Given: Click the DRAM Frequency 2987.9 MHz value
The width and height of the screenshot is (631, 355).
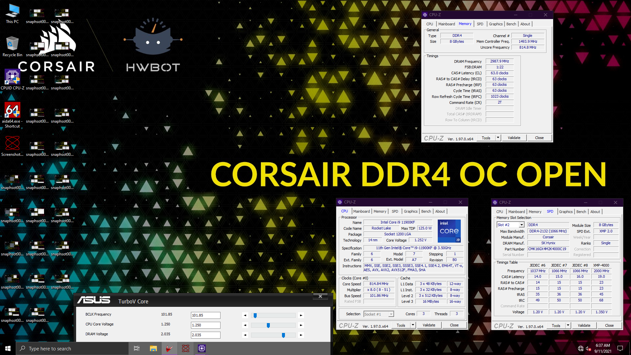Looking at the screenshot, I should [500, 61].
